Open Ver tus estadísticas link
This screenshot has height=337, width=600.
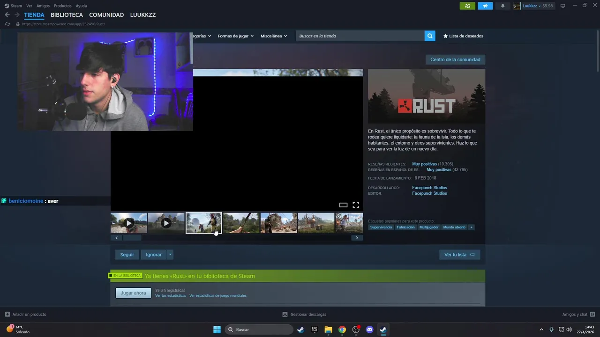pyautogui.click(x=171, y=296)
